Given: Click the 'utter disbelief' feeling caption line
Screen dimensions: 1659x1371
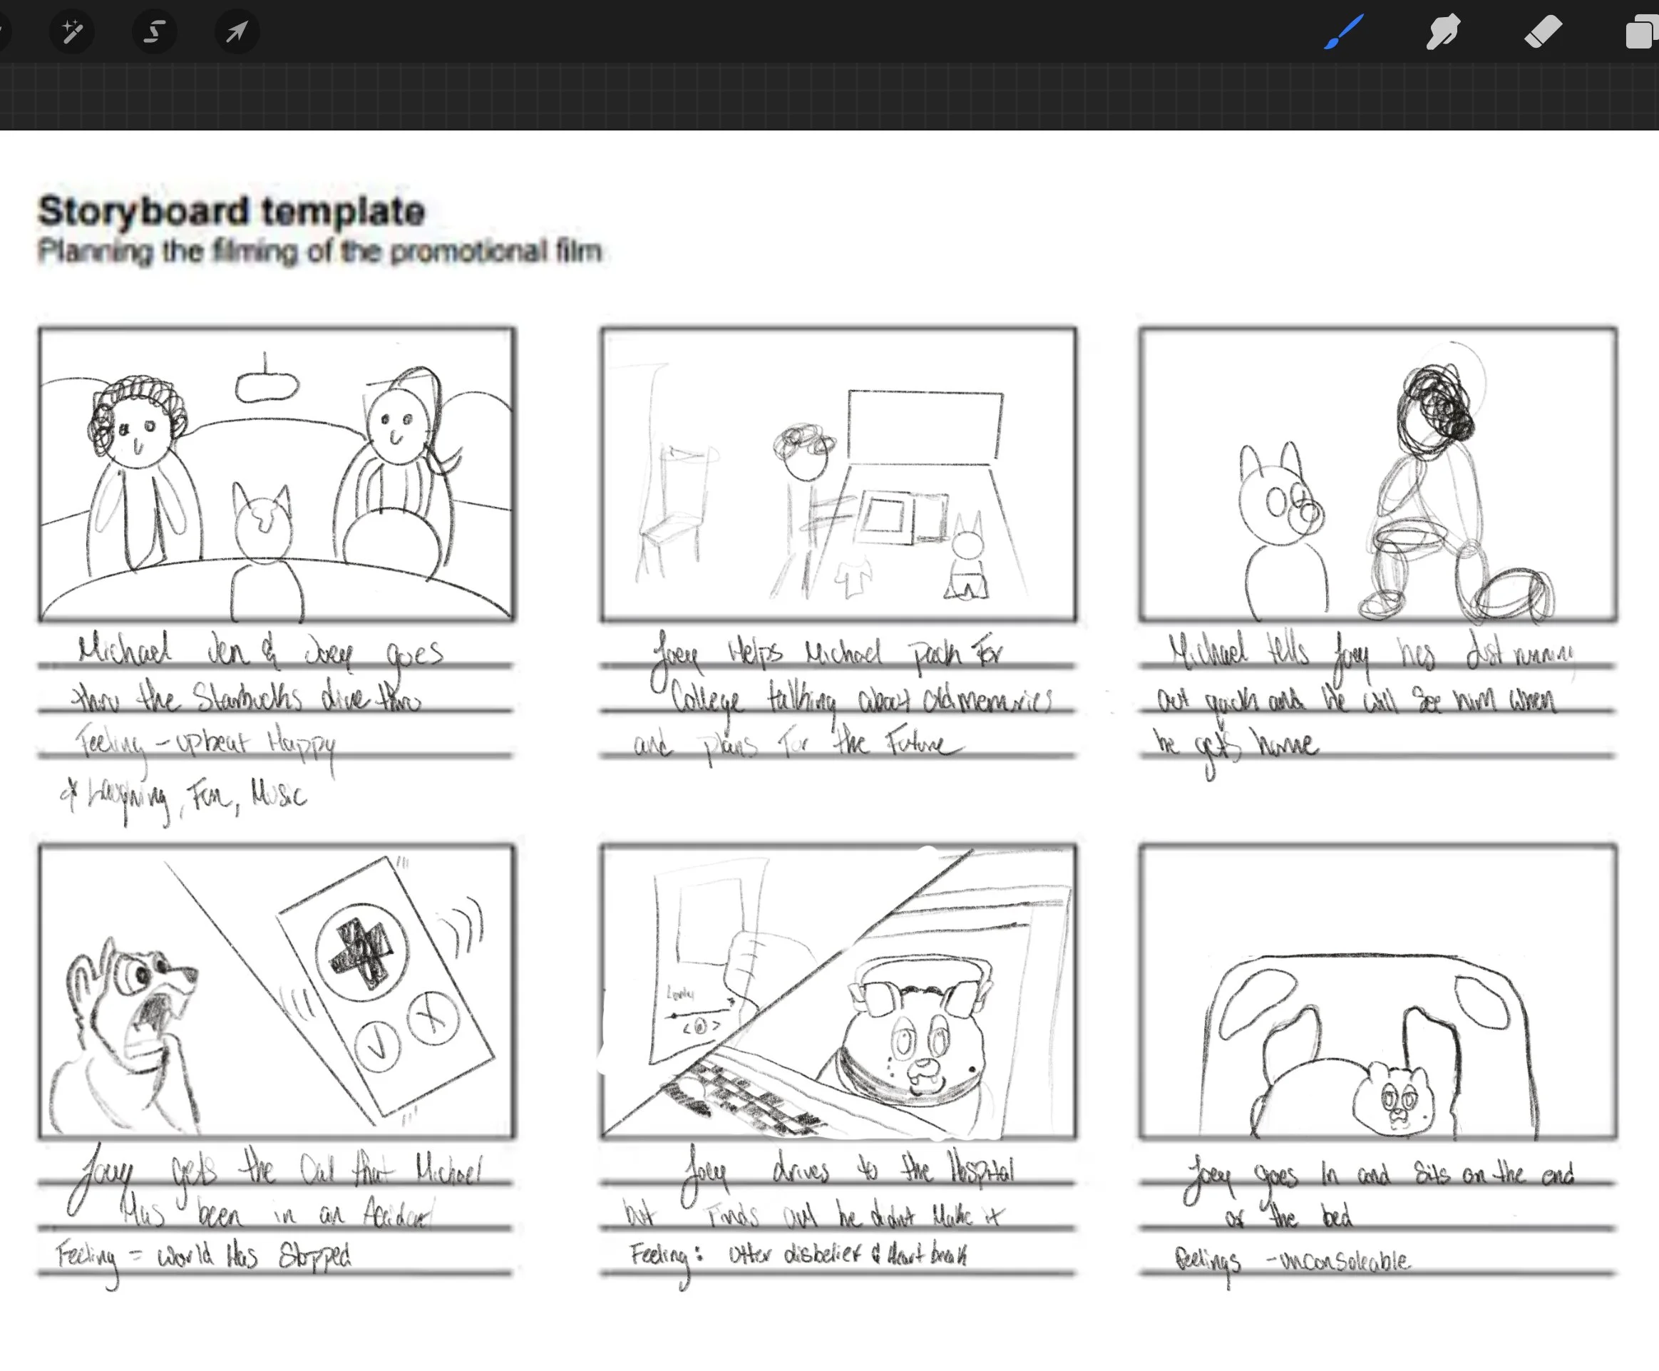Looking at the screenshot, I should (x=798, y=1255).
